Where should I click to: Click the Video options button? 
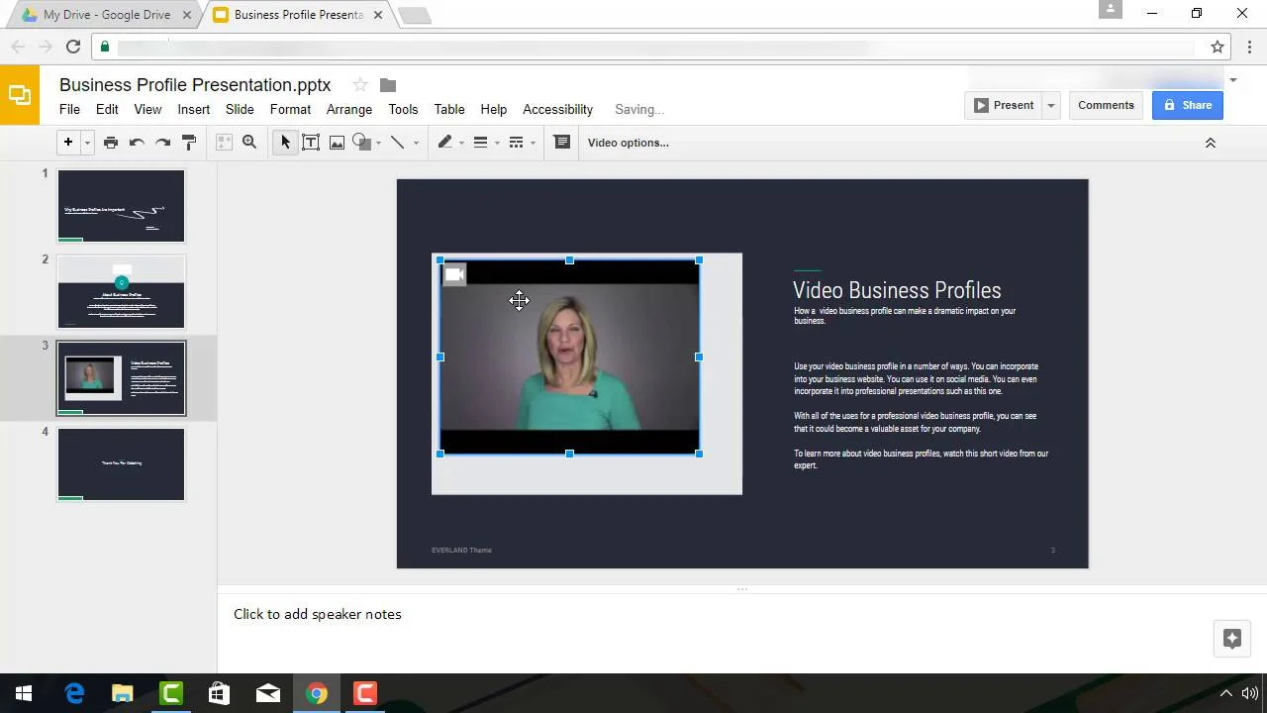(629, 143)
